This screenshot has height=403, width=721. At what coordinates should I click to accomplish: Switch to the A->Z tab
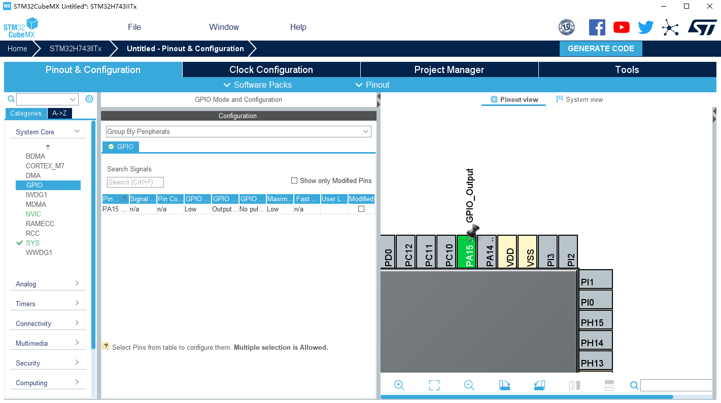pos(59,114)
